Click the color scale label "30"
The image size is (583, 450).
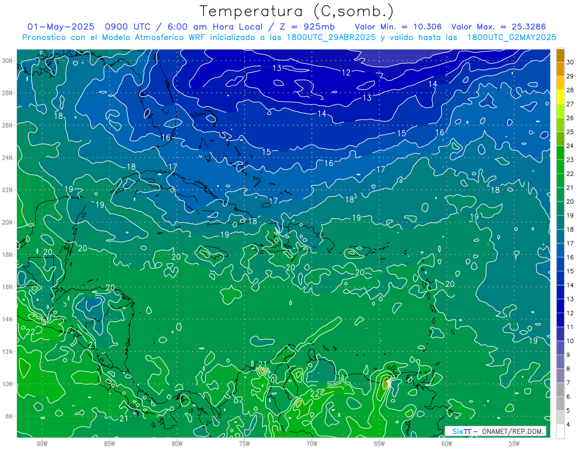click(x=570, y=63)
